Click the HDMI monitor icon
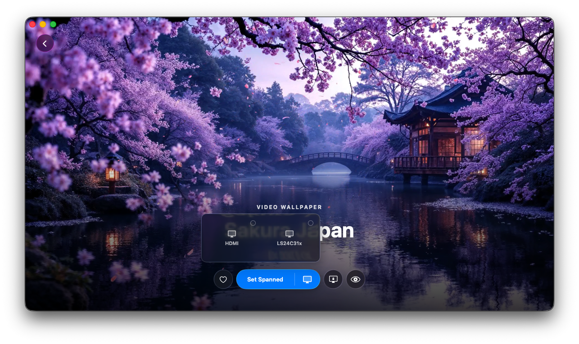The height and width of the screenshot is (344, 579). point(232,234)
